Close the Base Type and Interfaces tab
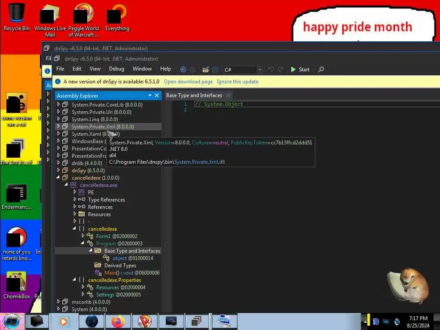The width and height of the screenshot is (440, 330). click(x=229, y=95)
